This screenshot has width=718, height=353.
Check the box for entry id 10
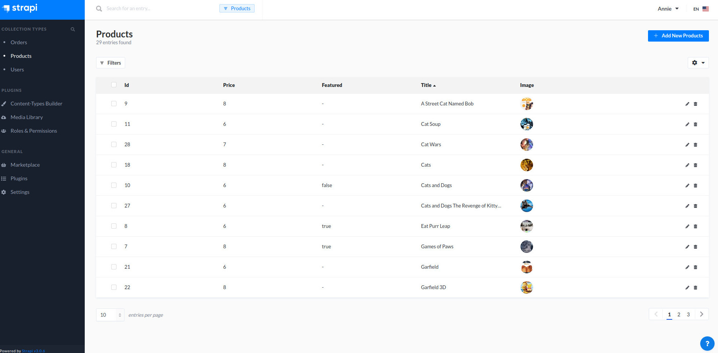(114, 185)
